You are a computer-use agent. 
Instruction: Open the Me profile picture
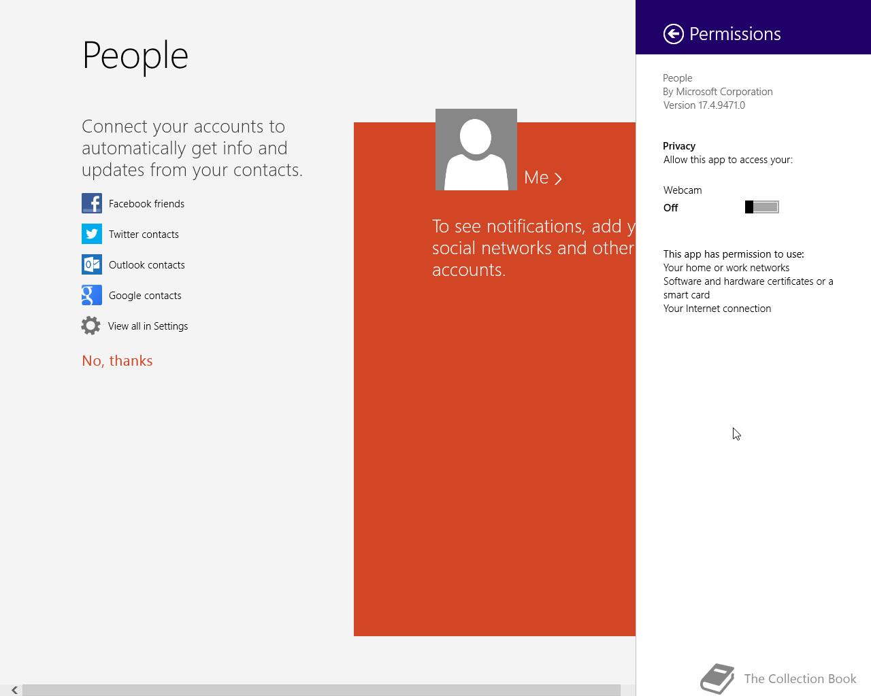click(476, 150)
